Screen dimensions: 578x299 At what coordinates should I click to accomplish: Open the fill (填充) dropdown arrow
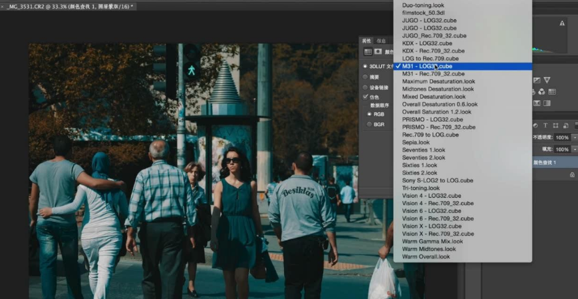(574, 149)
